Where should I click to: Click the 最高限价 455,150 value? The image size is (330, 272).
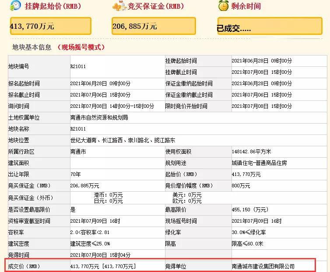(x=250, y=210)
